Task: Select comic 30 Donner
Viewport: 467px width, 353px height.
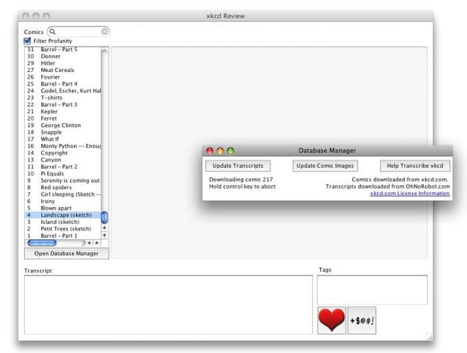Action: pos(63,56)
